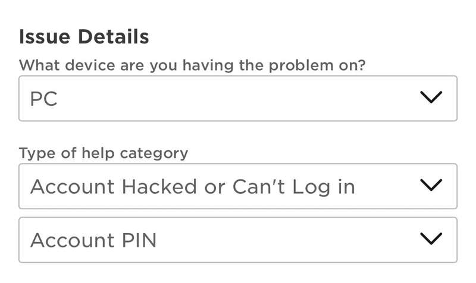Open the Account PIN subcategory dropdown
The width and height of the screenshot is (476, 283).
coord(237,240)
